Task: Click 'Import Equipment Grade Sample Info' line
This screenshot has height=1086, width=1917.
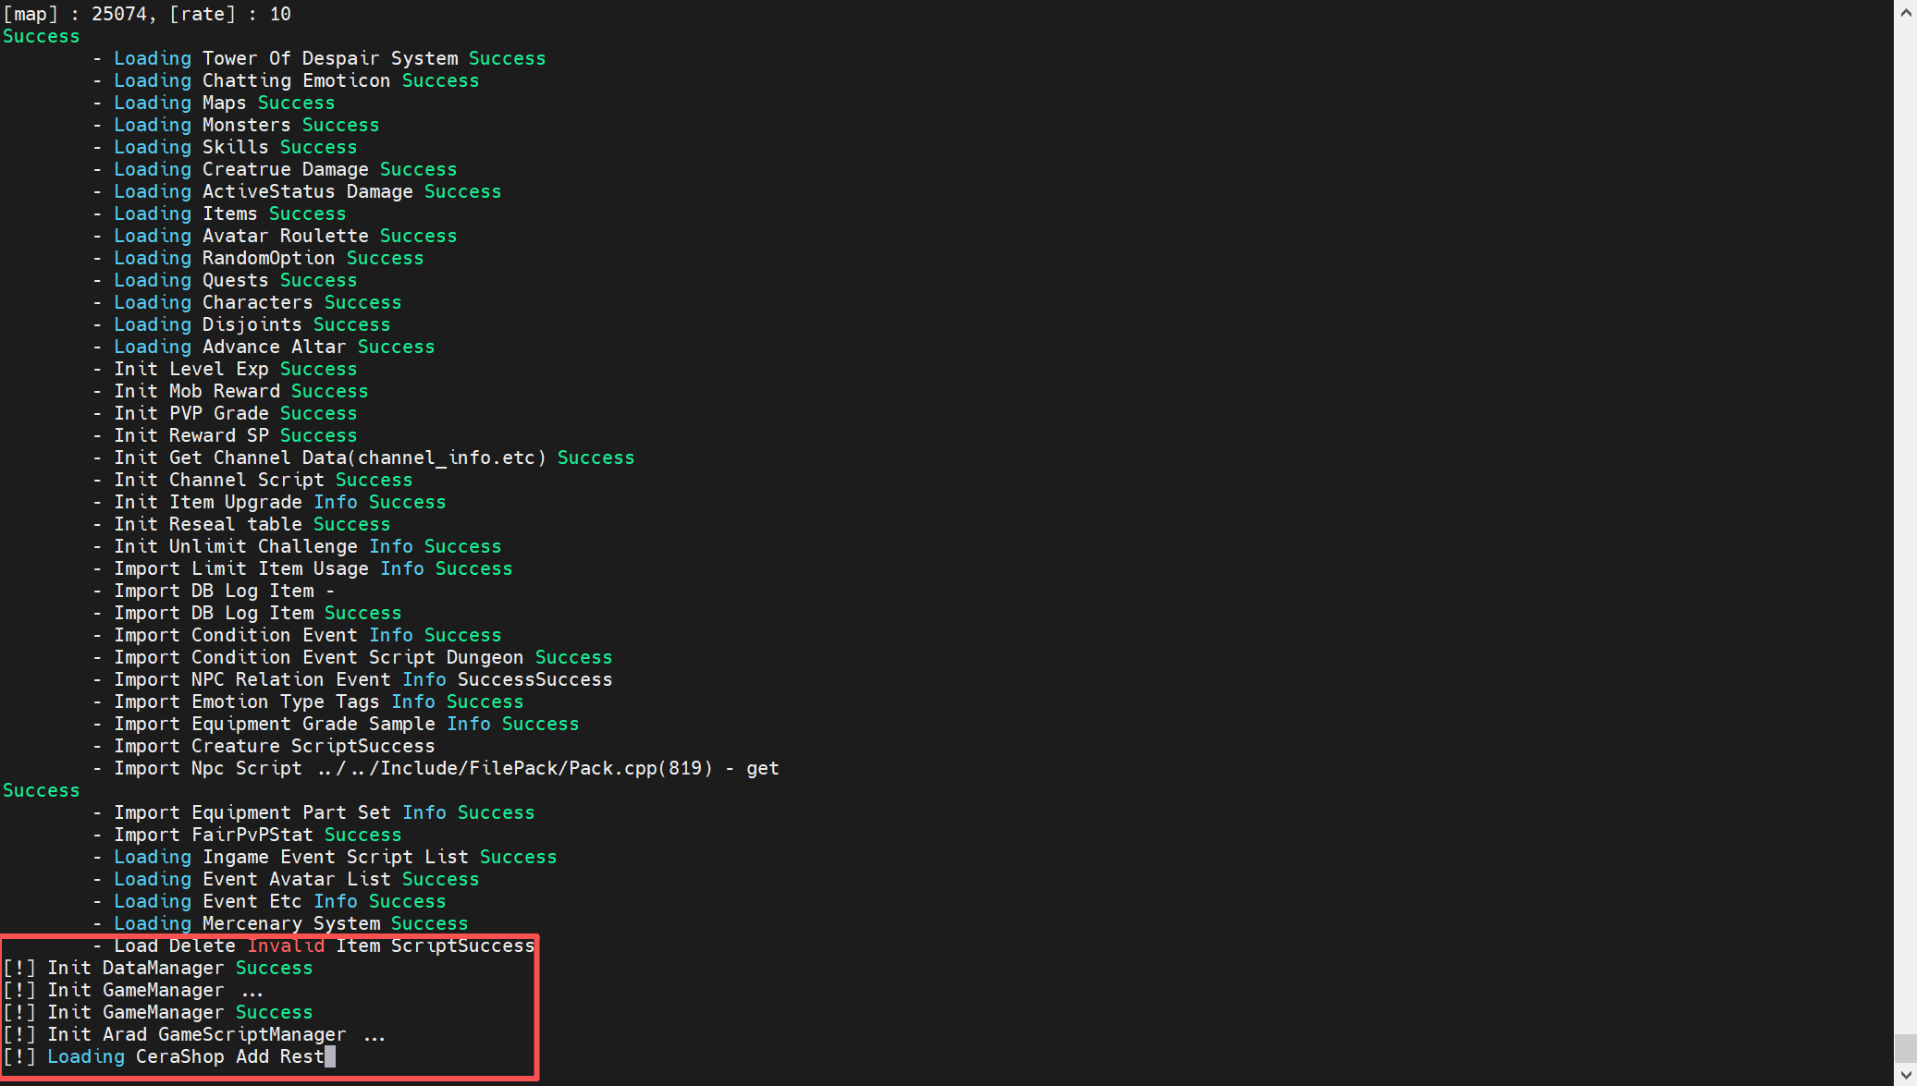Action: [x=336, y=724]
